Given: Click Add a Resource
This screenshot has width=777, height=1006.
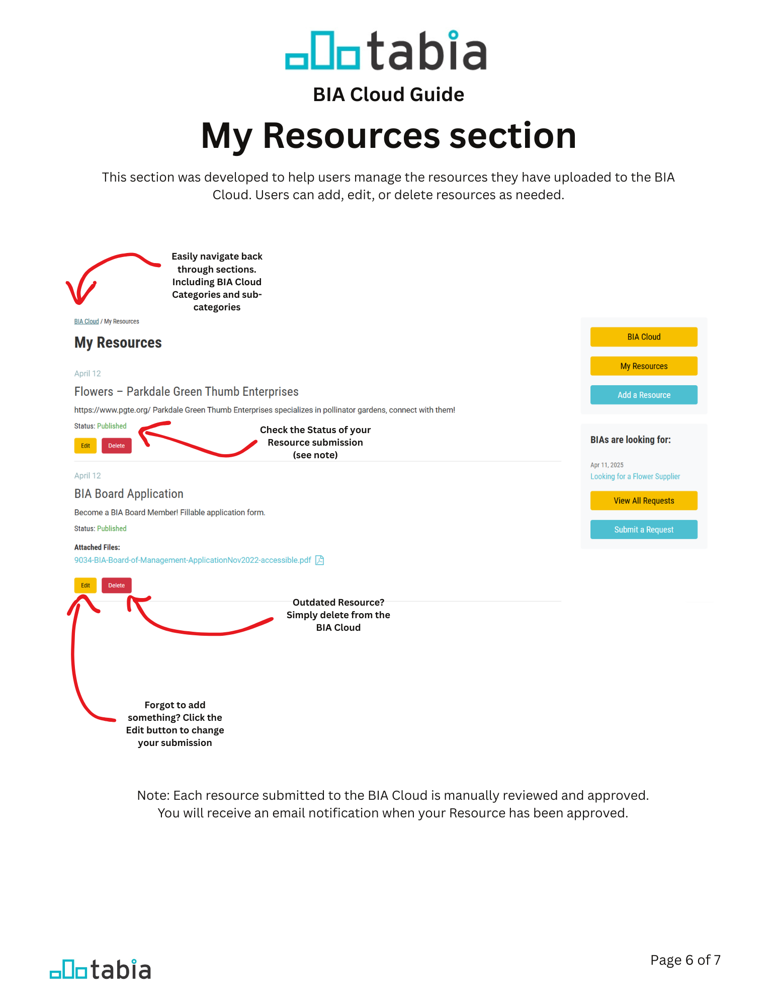Looking at the screenshot, I should (x=643, y=395).
